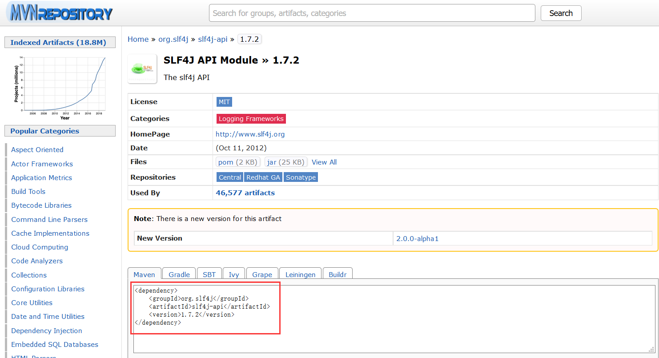Screen dimensions: 659x358
Task: Open the Application Metrics category
Action: point(41,178)
